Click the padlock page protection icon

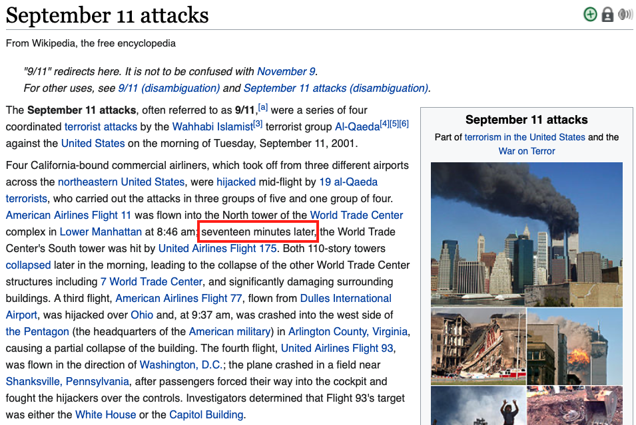coord(607,14)
